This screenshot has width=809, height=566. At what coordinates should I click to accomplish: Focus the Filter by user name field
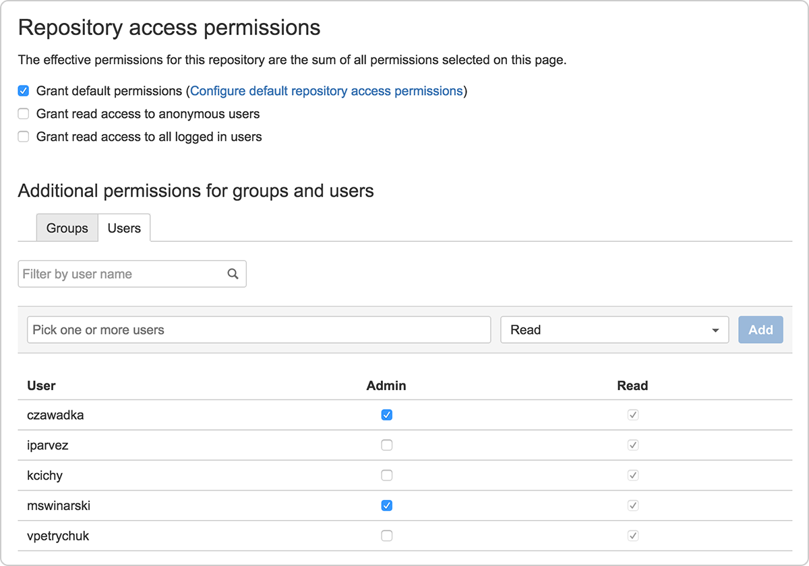132,274
